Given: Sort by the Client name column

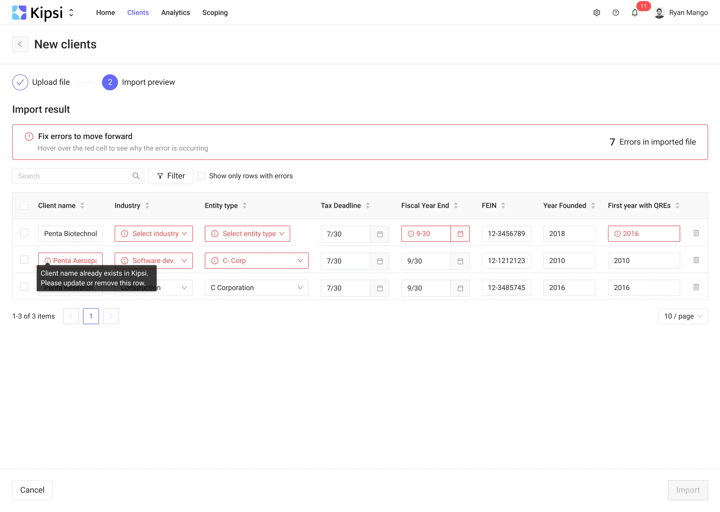Looking at the screenshot, I should [x=82, y=205].
